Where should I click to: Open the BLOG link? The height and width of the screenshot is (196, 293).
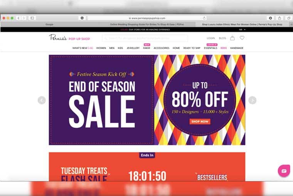click(222, 38)
